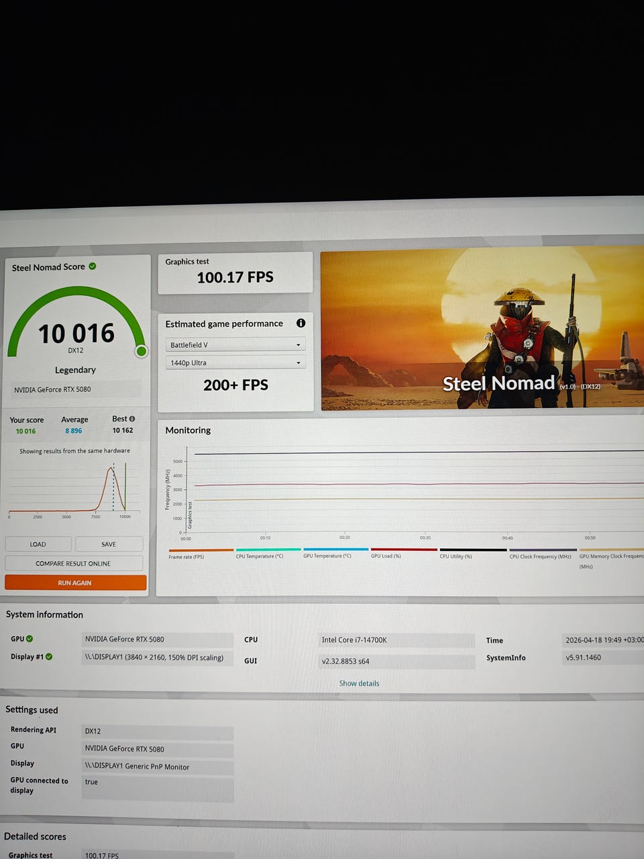Toggle the CPU Temperature (°C) legend item
This screenshot has height=859, width=644.
tap(267, 554)
